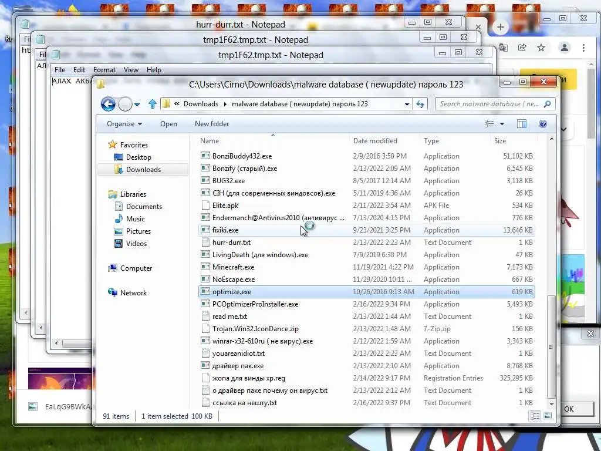Expand the view options dropdown arrow

tap(502, 124)
